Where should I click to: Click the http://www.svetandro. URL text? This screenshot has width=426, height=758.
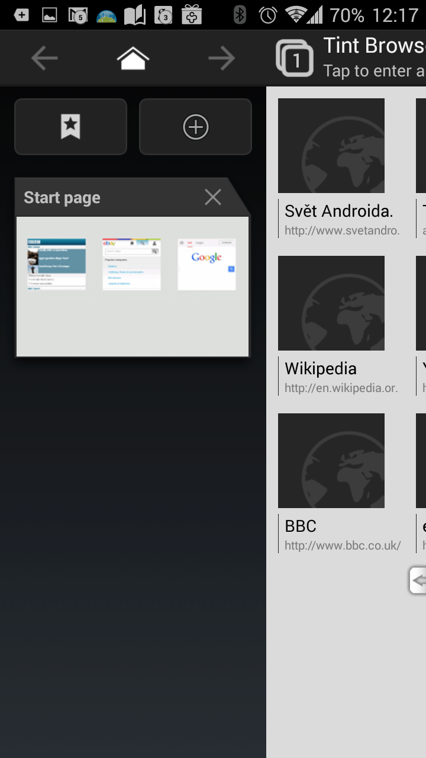pyautogui.click(x=342, y=231)
